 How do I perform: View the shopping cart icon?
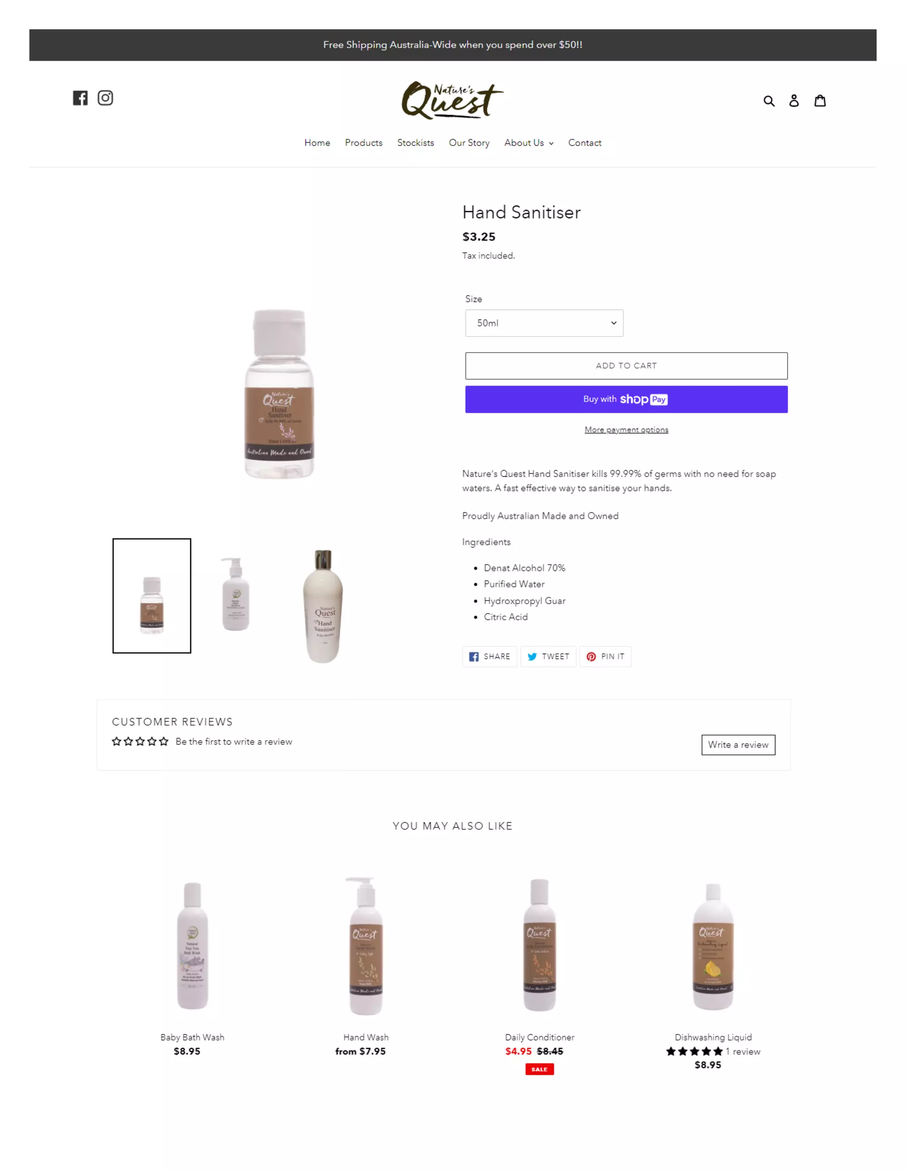tap(820, 100)
